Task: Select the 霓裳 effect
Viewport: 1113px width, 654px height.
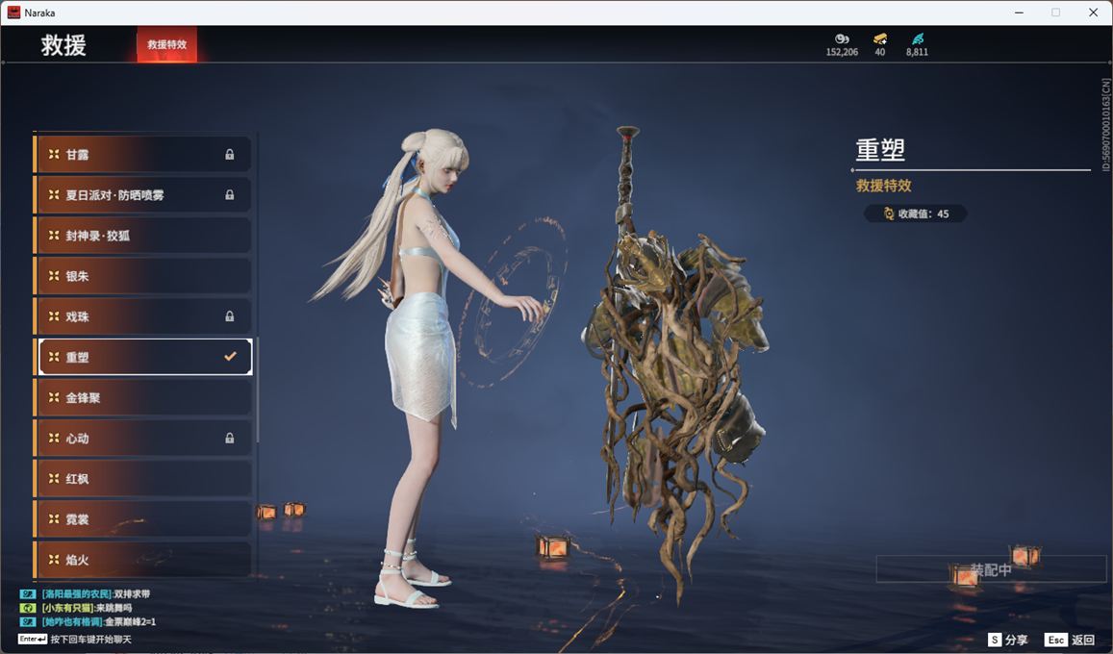Action: coord(142,519)
